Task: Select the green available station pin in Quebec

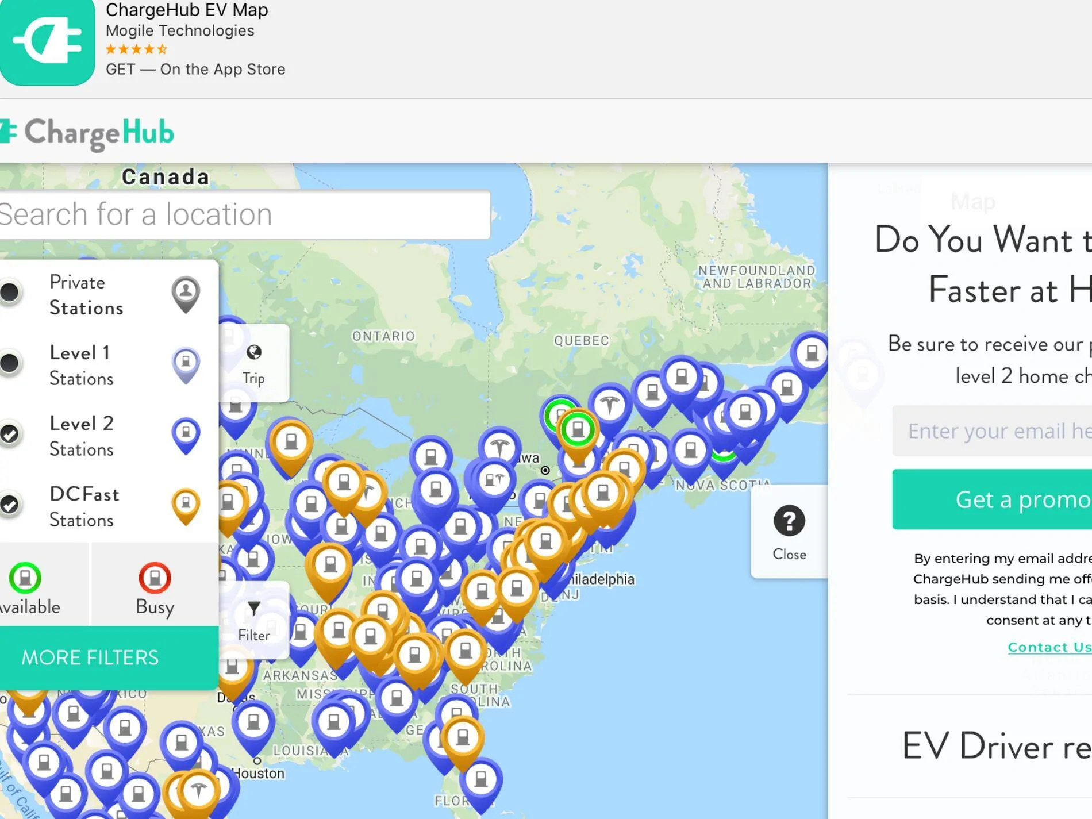Action: (578, 432)
